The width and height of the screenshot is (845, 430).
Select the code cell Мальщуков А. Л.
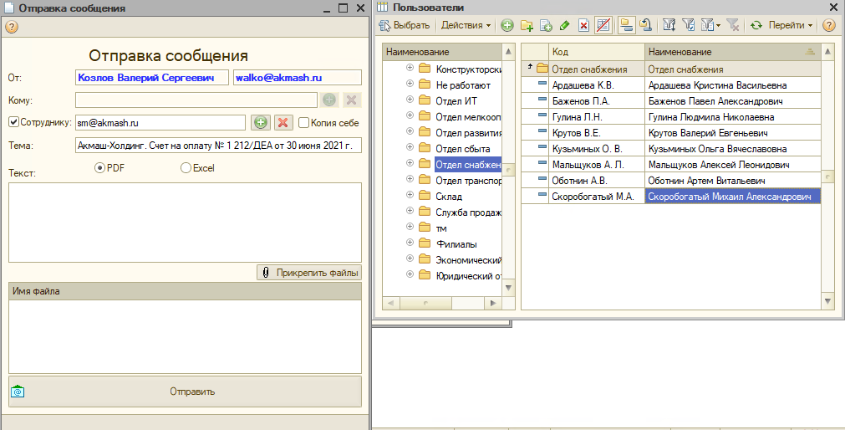(x=597, y=165)
